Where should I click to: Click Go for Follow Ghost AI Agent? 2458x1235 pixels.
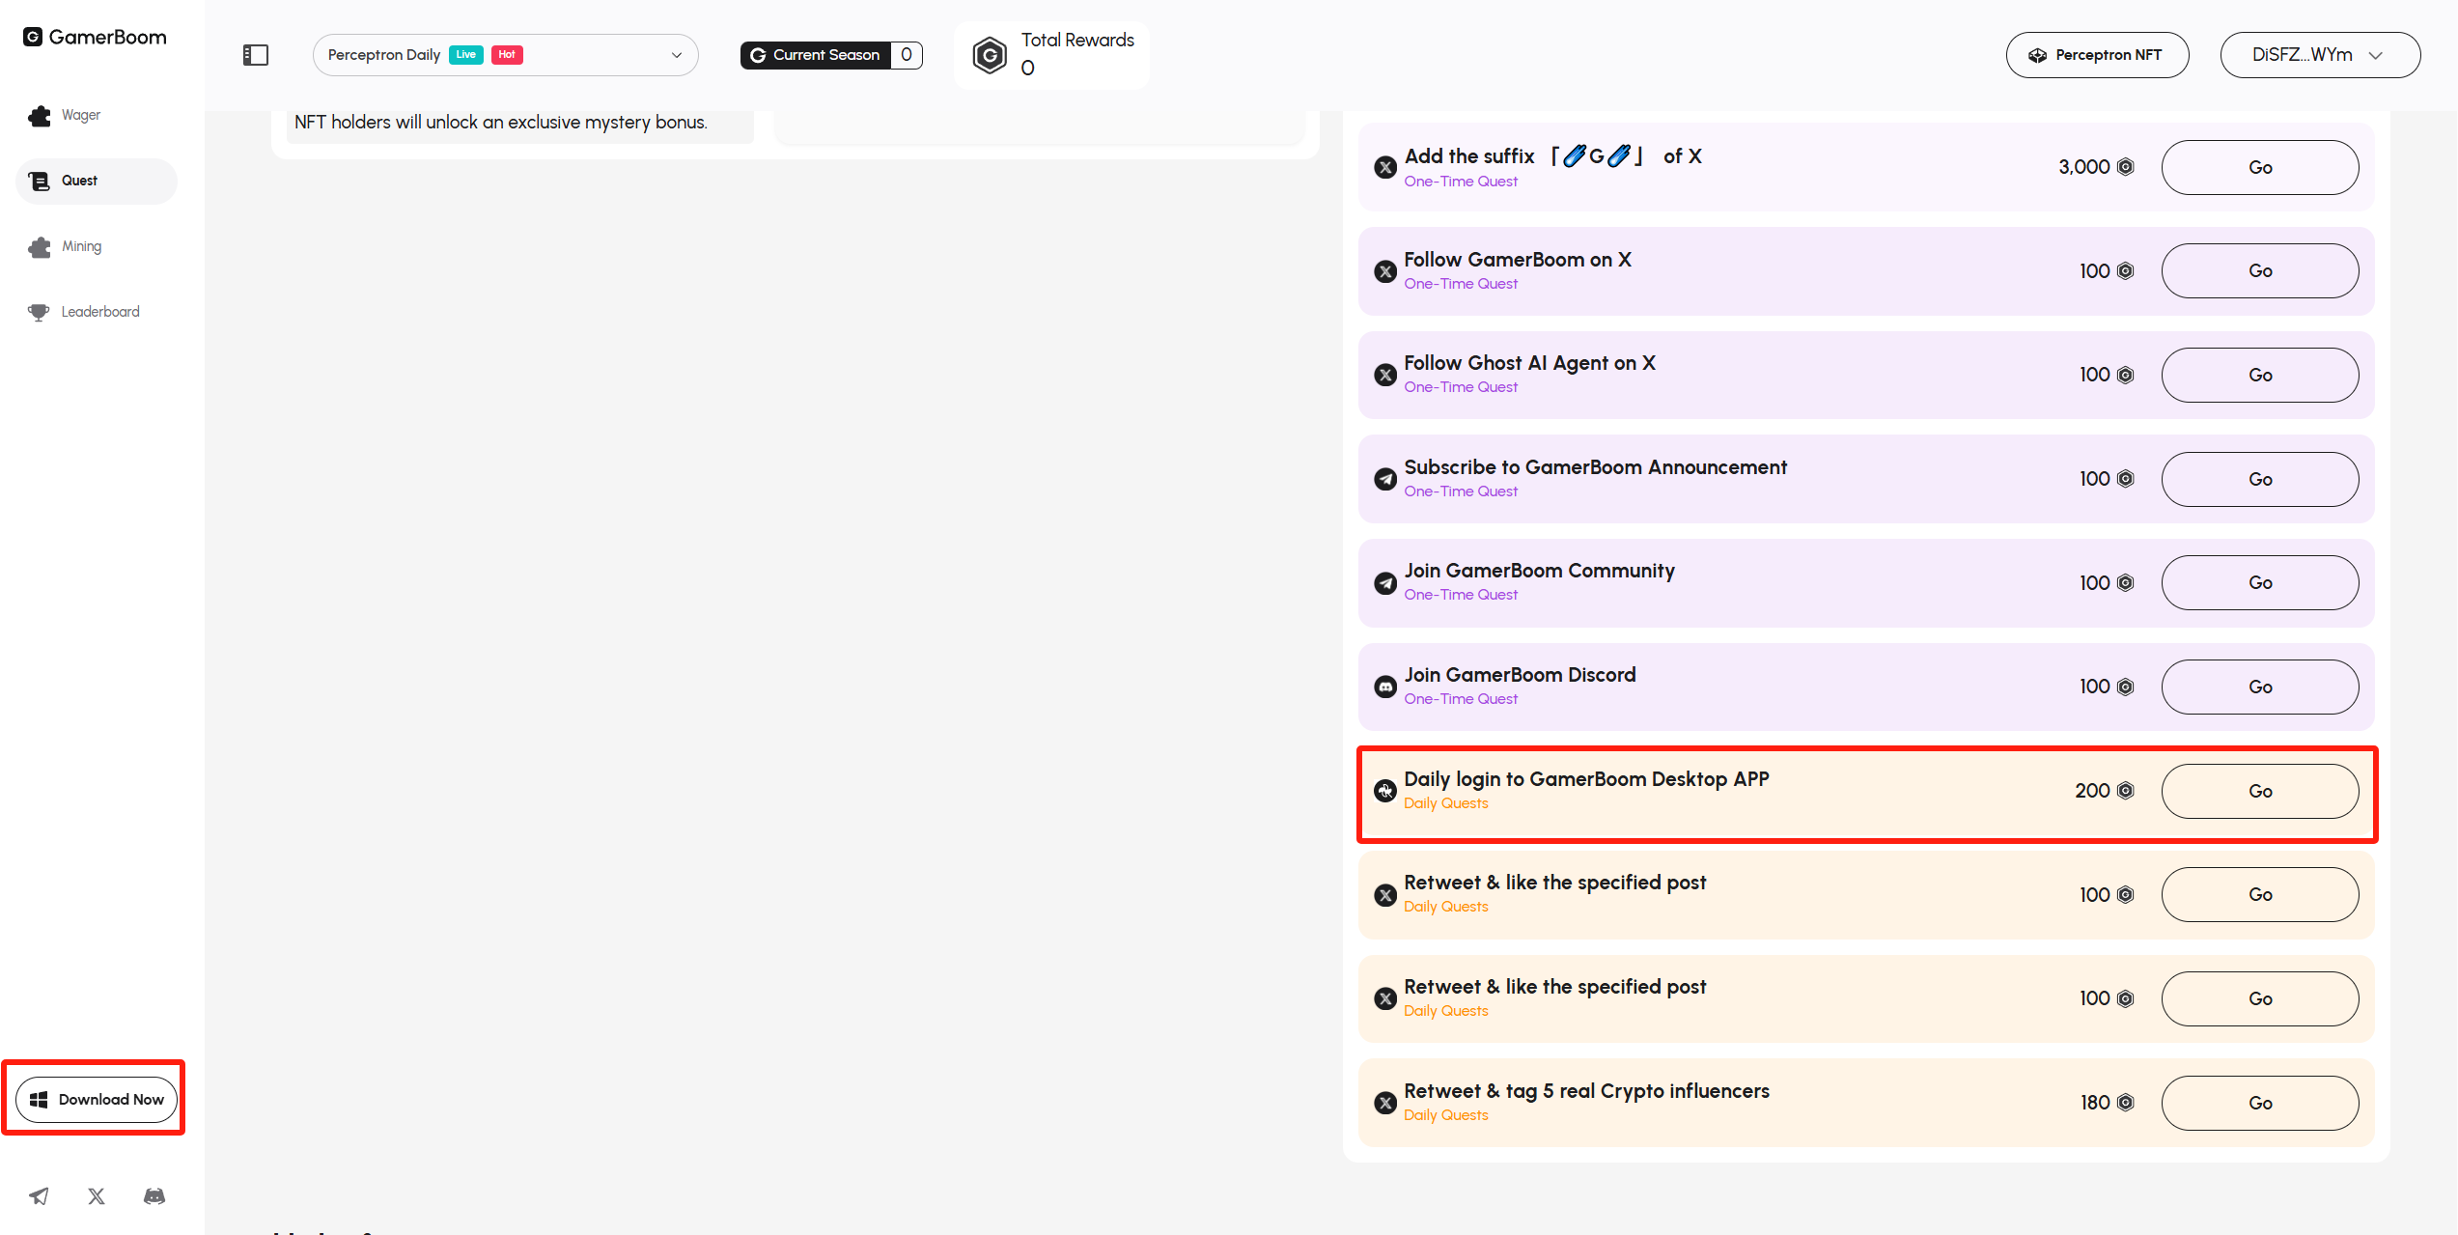click(x=2260, y=375)
